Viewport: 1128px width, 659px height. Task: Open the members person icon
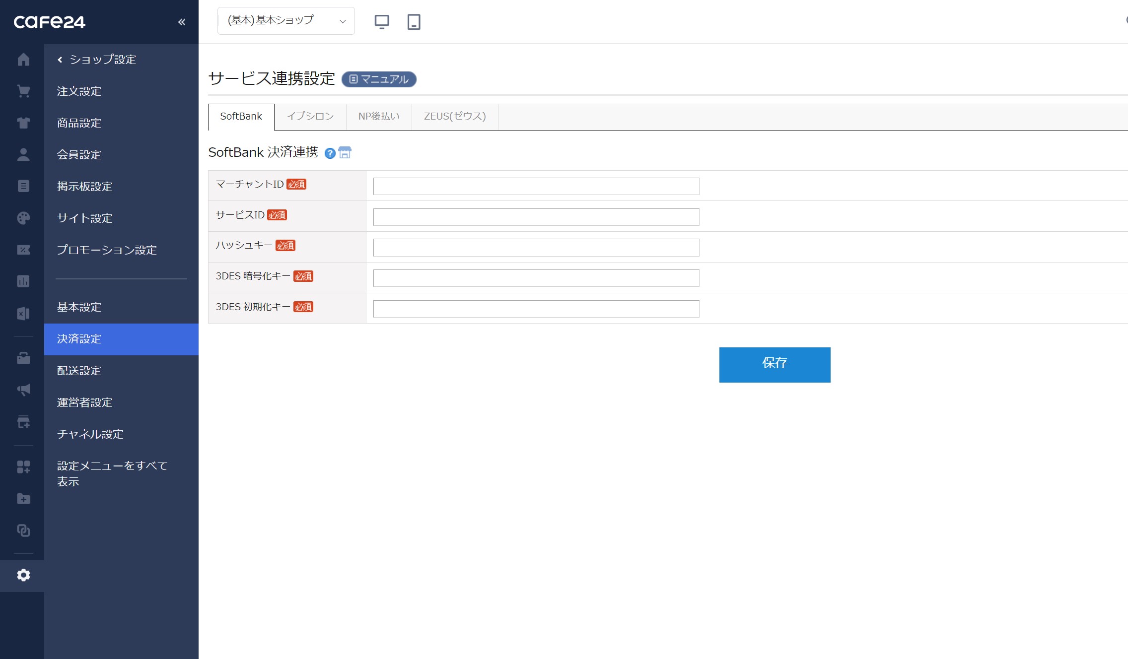pyautogui.click(x=23, y=155)
